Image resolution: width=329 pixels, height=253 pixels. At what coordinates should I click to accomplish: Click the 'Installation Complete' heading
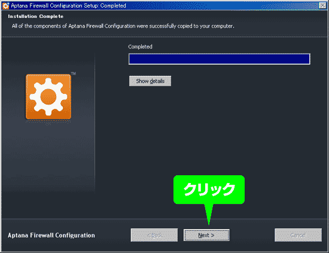36,16
